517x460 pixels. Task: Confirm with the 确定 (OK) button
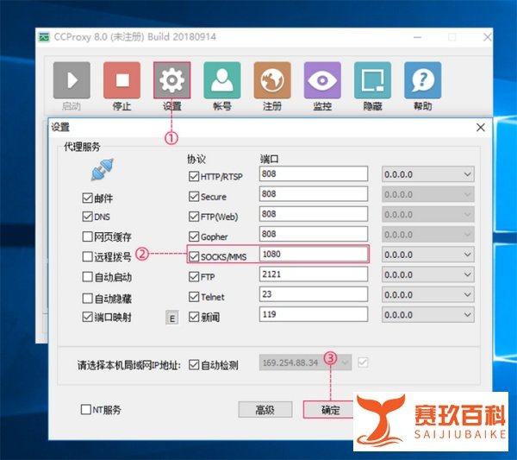coord(330,410)
